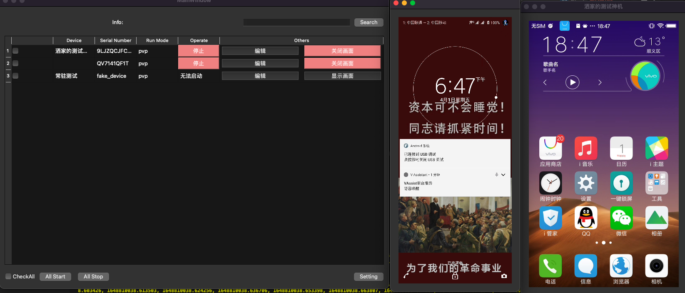
Task: Enable the CheckAll checkbox
Action: pyautogui.click(x=8, y=276)
